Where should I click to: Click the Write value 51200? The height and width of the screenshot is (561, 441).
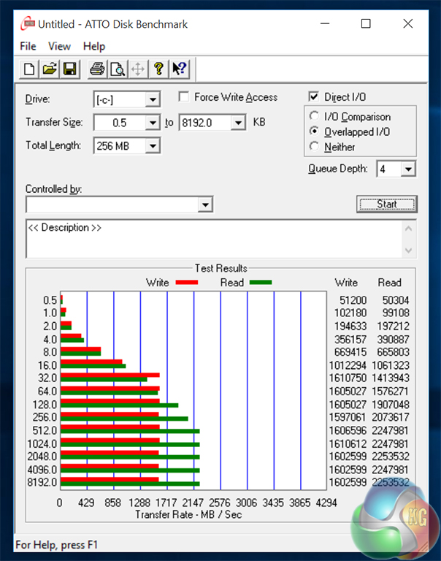[353, 300]
